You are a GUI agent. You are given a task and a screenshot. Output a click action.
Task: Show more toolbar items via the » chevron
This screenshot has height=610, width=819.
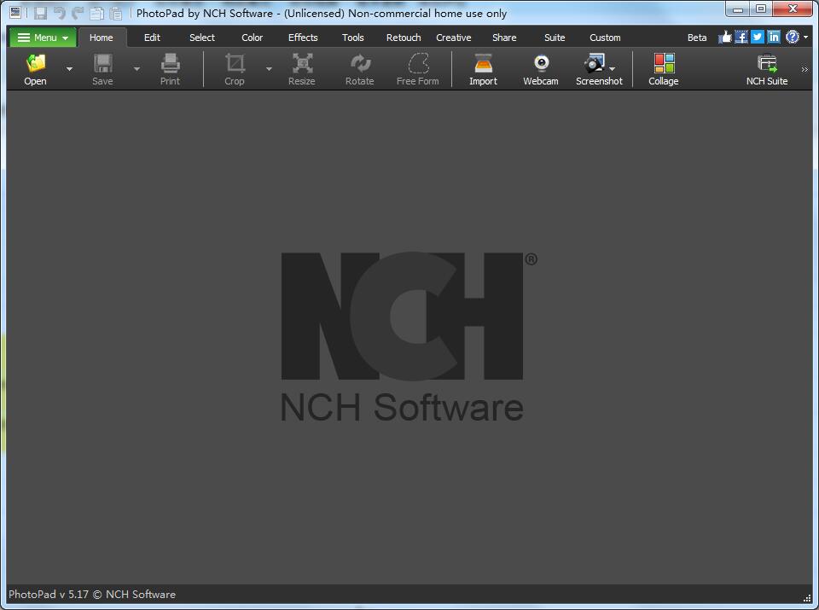pyautogui.click(x=804, y=69)
